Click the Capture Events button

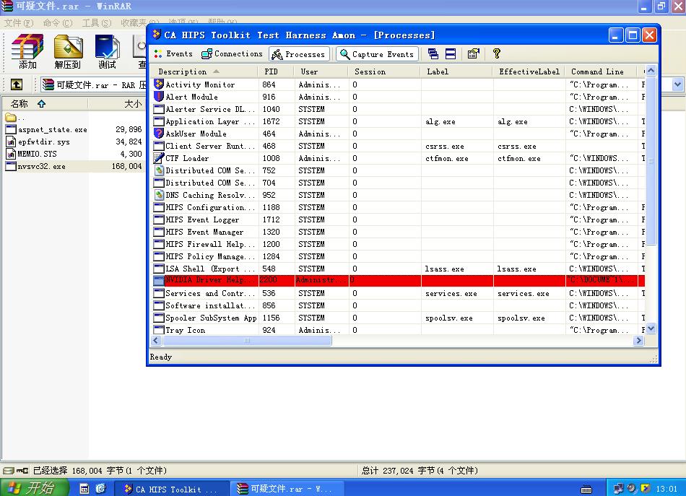pyautogui.click(x=377, y=54)
